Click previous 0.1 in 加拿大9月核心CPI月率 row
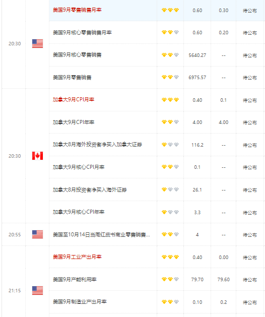Screen dimensions: 265x317 pyautogui.click(x=197, y=167)
